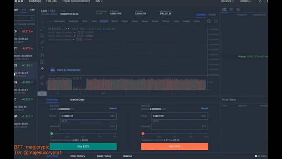Switch to third order book layout
Screen dimensions: 282x159
238,9
